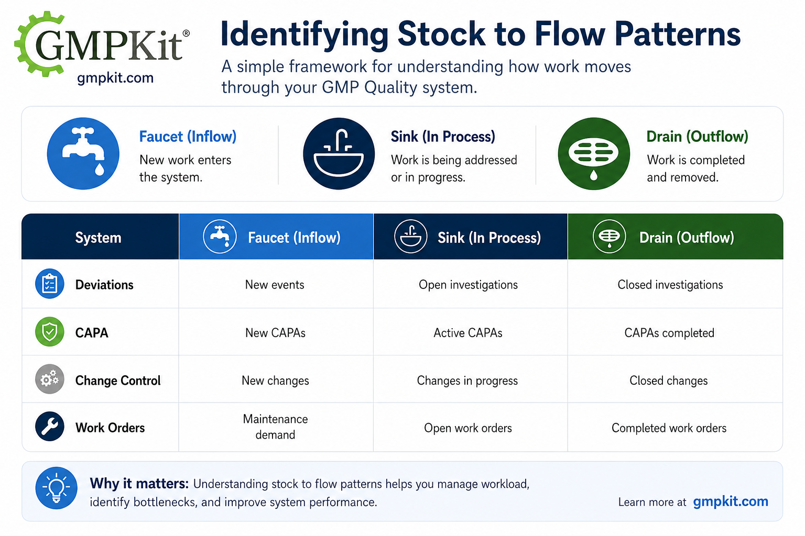Click the Faucet (Inflow) legend heading
Image resolution: width=805 pixels, height=536 pixels.
click(188, 137)
